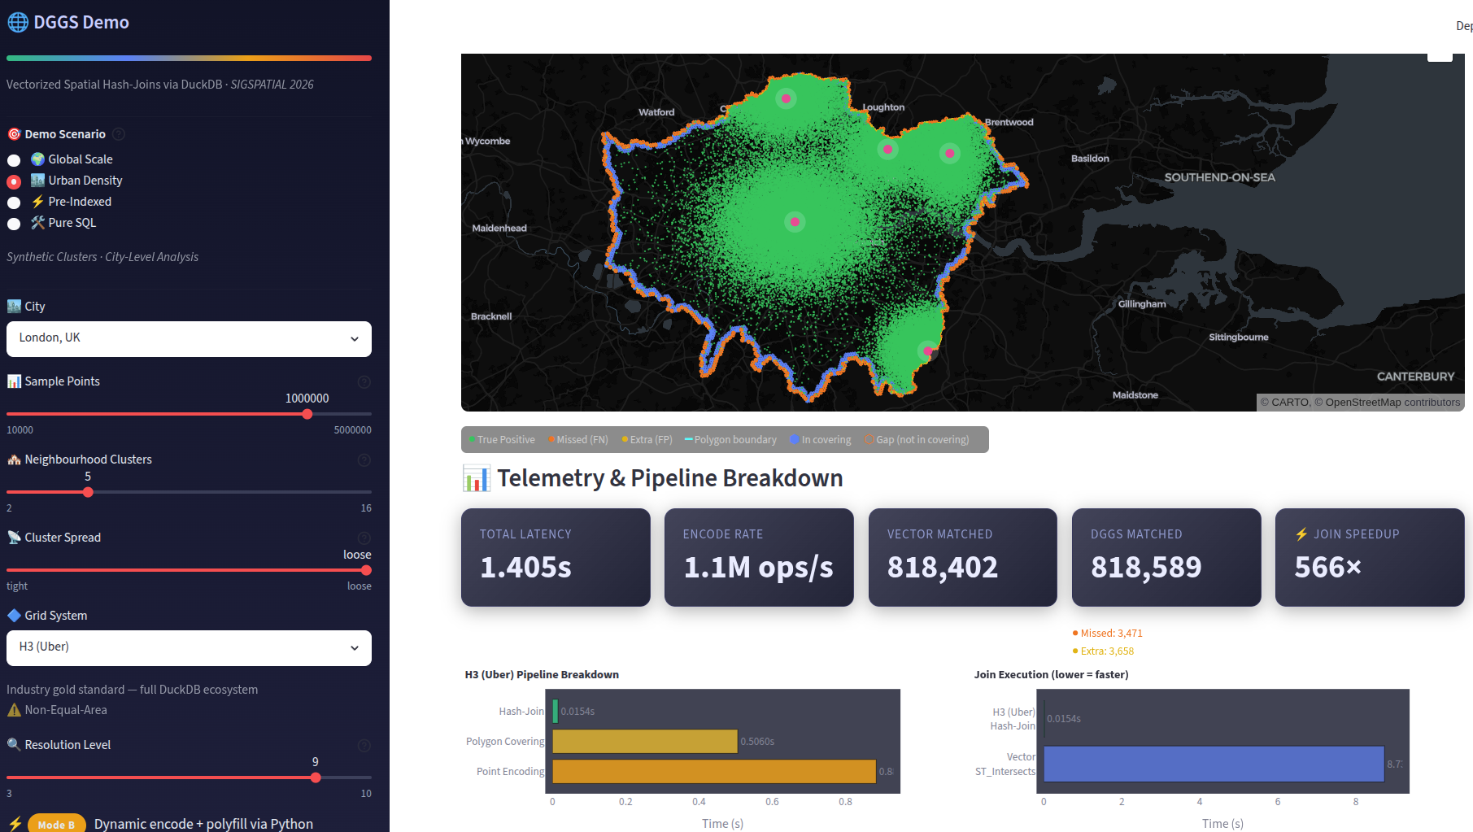Click the Point Encoding bar in the pipeline chart
Image resolution: width=1473 pixels, height=832 pixels.
tap(714, 772)
